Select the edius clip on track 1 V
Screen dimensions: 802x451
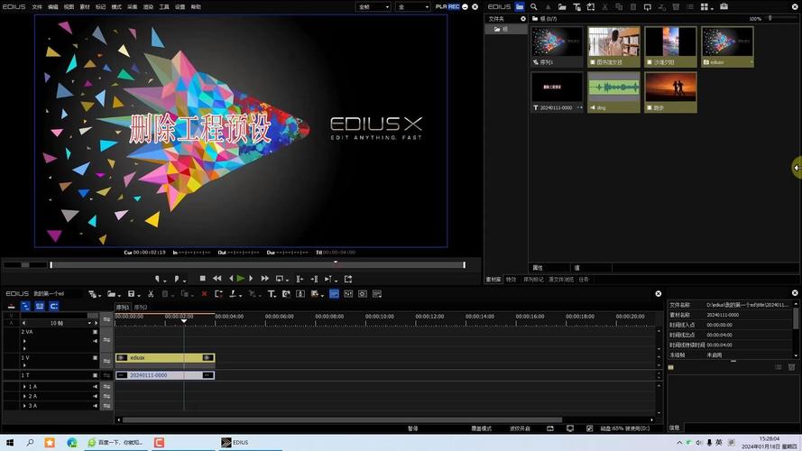click(x=165, y=358)
